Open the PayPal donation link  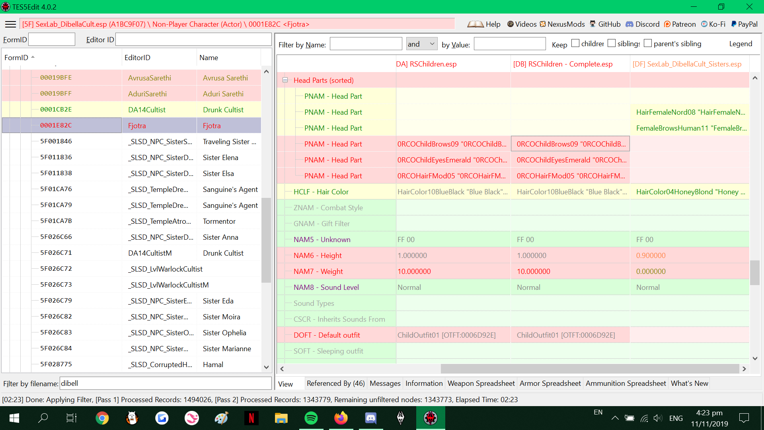pyautogui.click(x=744, y=24)
